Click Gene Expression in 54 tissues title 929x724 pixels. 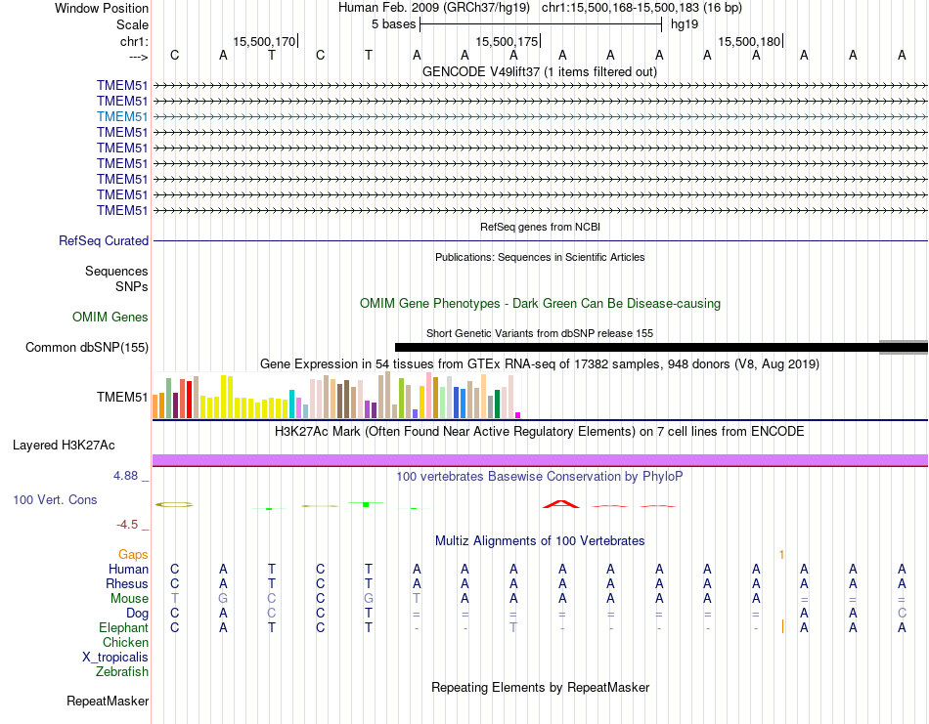[540, 364]
